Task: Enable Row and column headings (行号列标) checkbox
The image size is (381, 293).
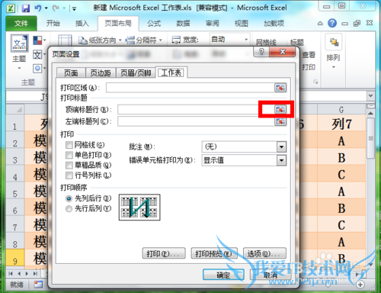Action: 69,175
